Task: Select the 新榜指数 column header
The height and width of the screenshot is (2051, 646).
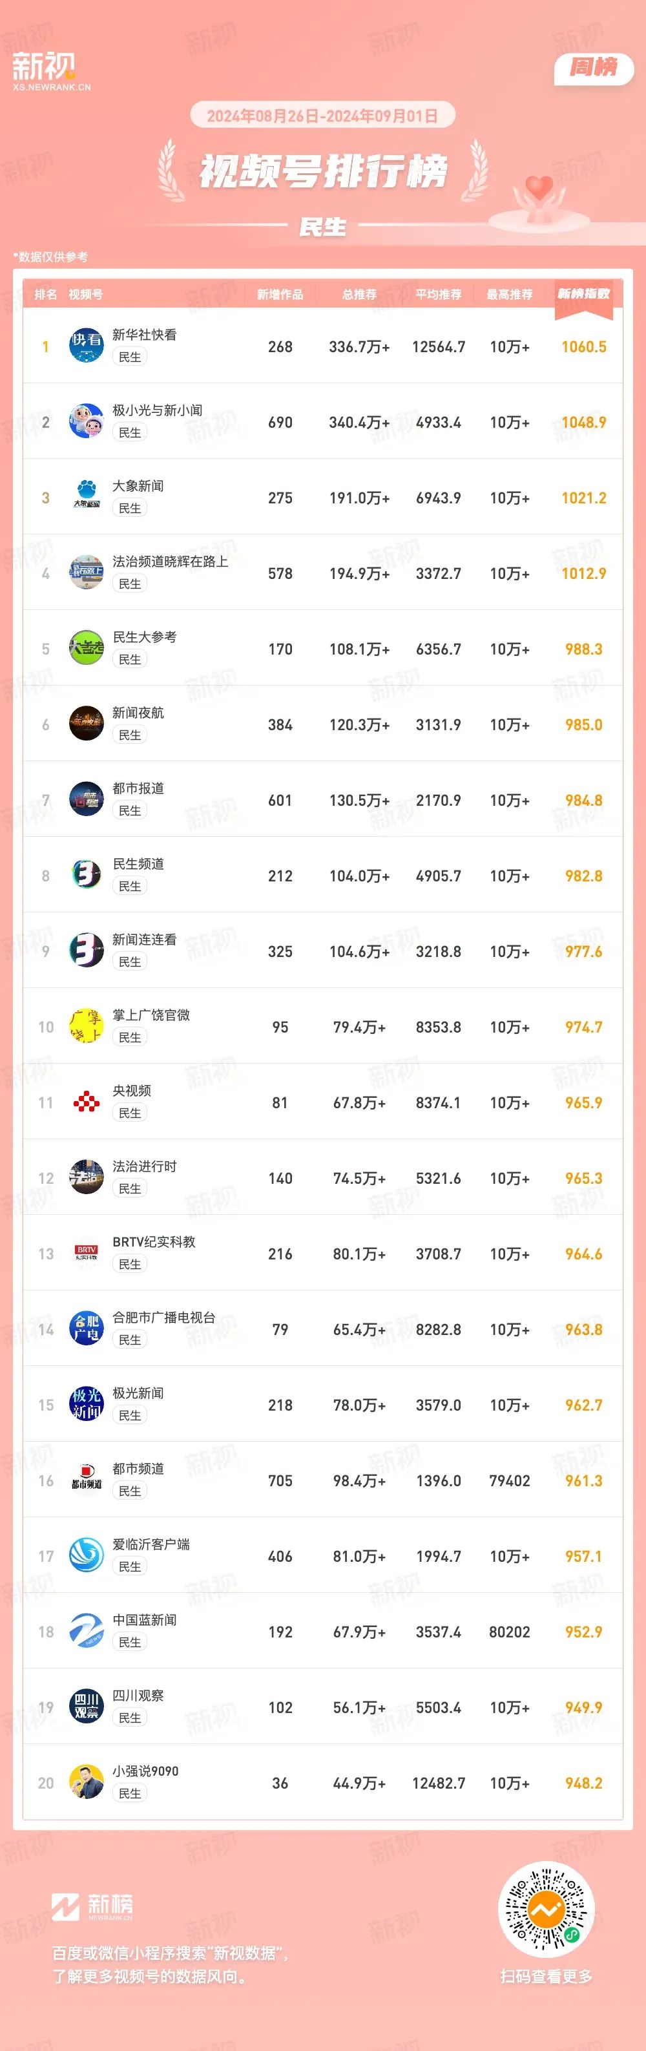Action: coord(583,294)
